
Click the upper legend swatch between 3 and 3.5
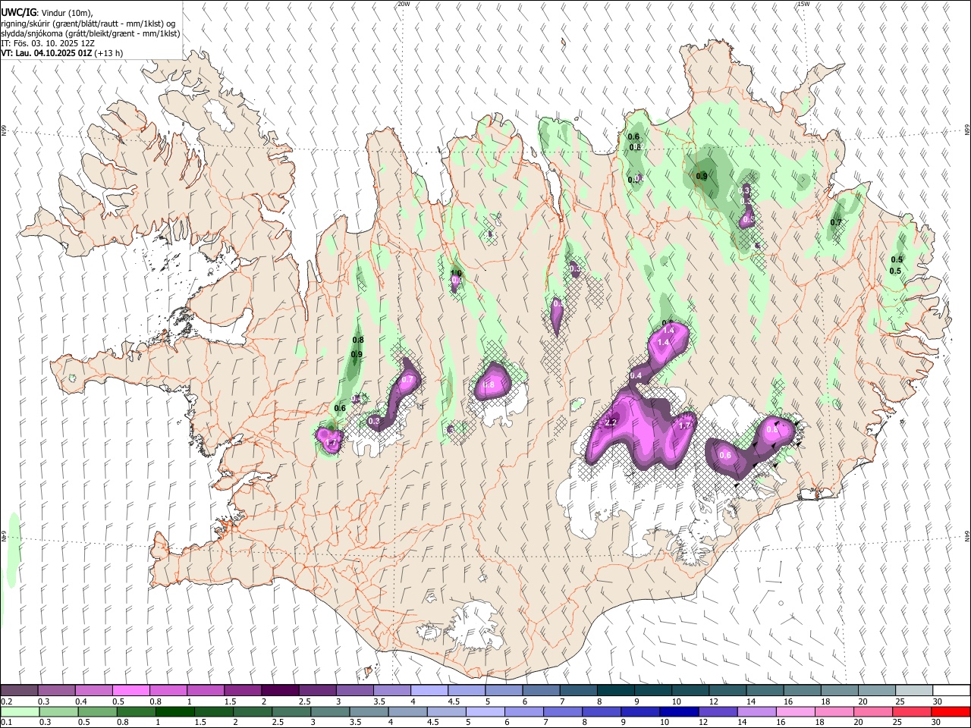(354, 691)
